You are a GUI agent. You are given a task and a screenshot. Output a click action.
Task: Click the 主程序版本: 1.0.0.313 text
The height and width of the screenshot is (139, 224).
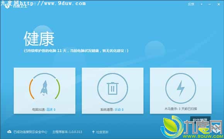67,132
